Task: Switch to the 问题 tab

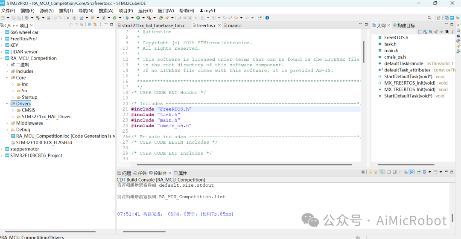Action: click(124, 173)
